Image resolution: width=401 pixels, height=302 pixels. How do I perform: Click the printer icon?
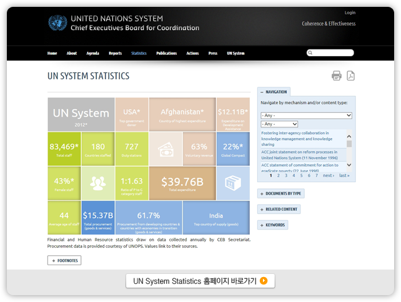point(336,76)
